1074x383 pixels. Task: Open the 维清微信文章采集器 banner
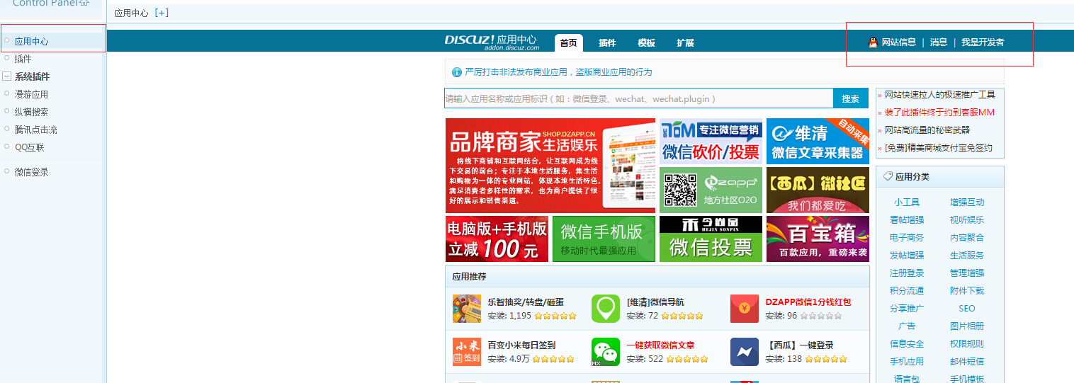(x=818, y=141)
